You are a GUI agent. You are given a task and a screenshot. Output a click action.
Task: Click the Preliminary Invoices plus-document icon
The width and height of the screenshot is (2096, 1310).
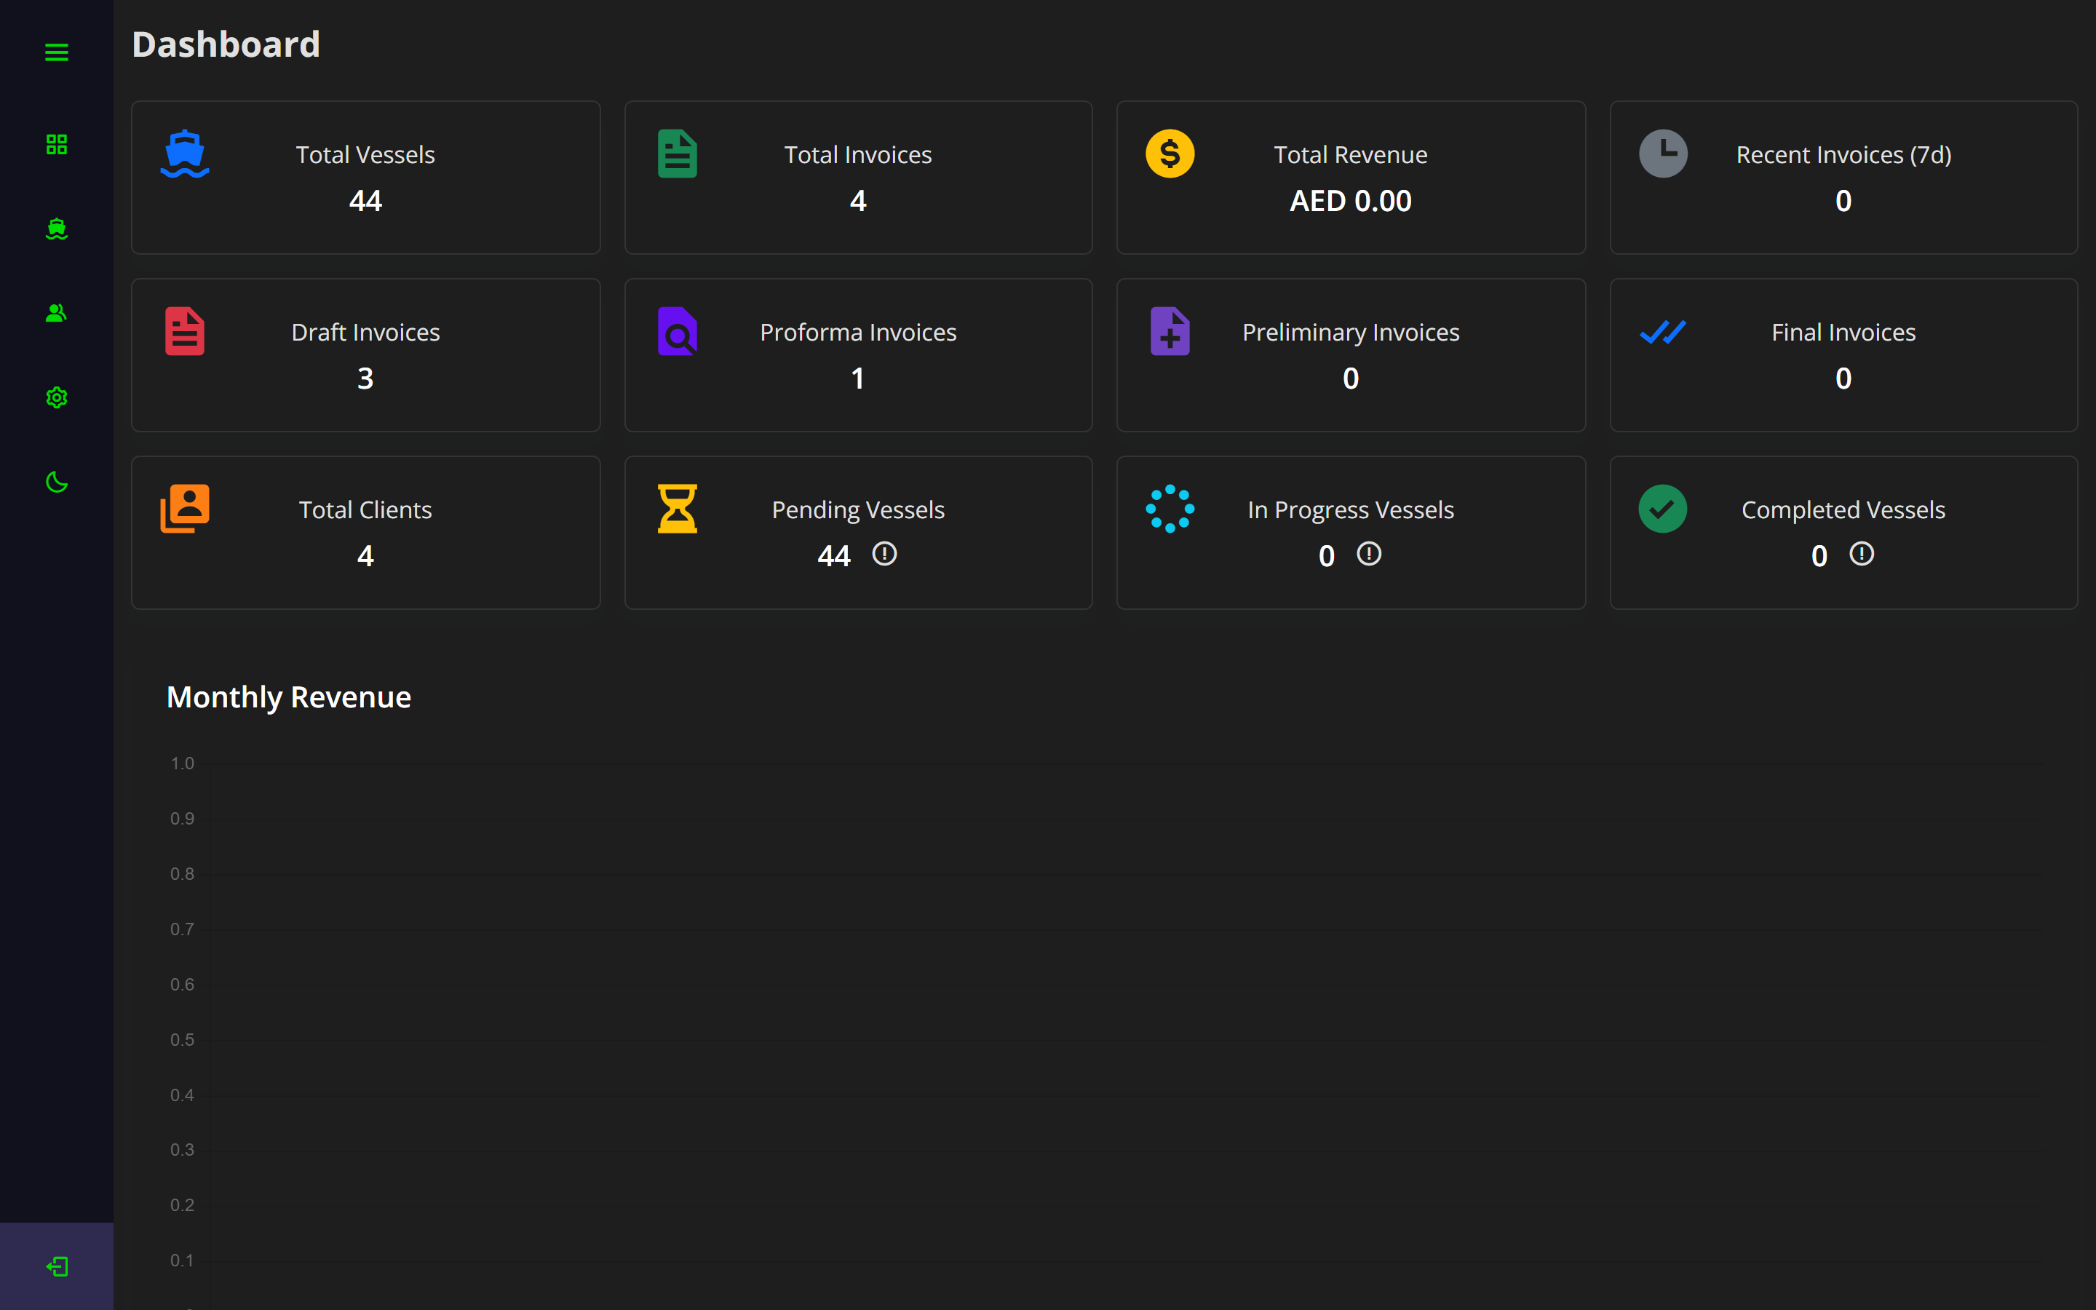click(x=1170, y=332)
